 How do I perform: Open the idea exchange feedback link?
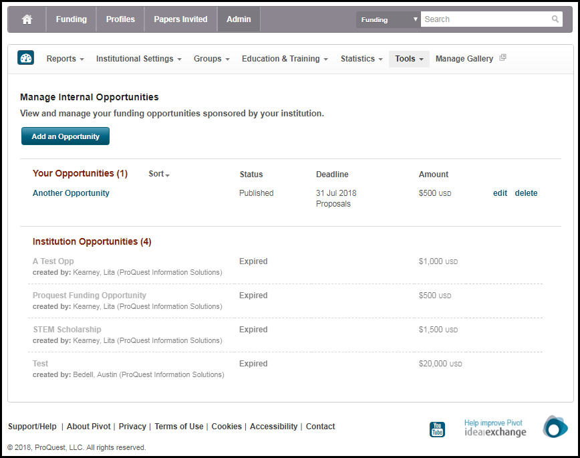[495, 428]
